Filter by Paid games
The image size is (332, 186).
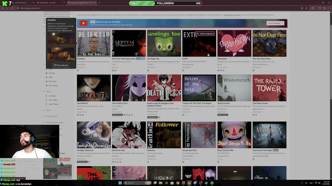tap(50, 77)
